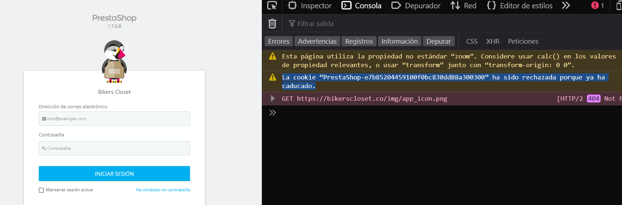
Task: Expand the GET app_icon.png request row
Action: click(x=273, y=98)
